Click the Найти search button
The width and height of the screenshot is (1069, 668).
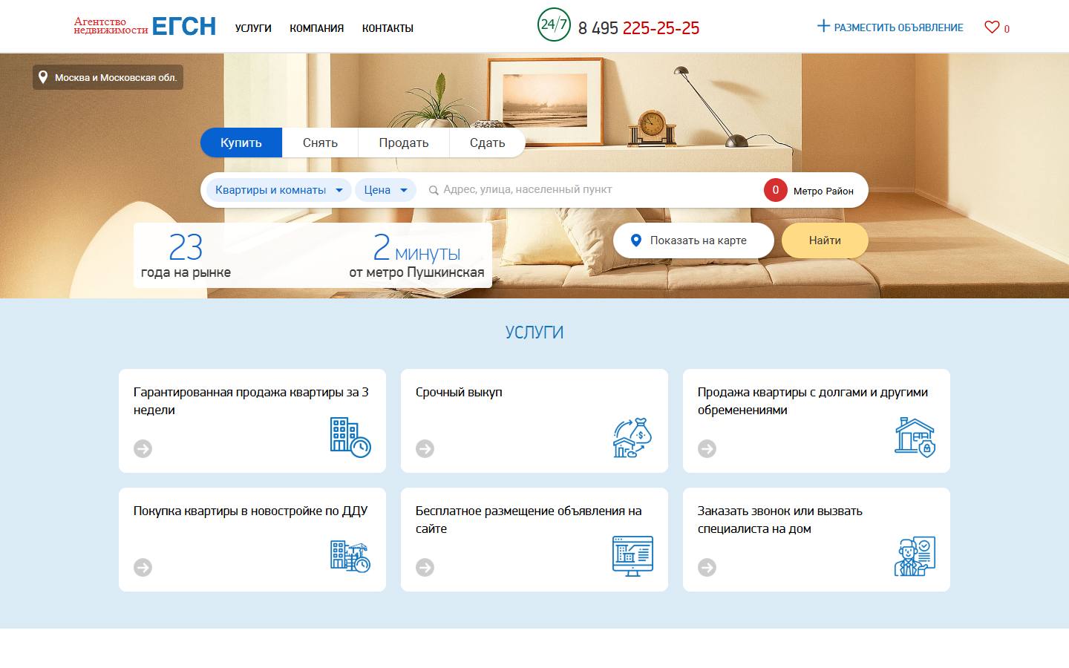825,240
